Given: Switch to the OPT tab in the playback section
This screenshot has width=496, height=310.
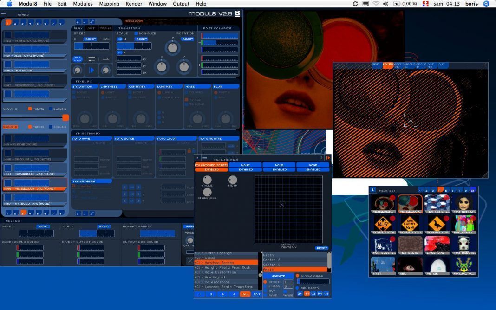Looking at the screenshot, I should pyautogui.click(x=90, y=28).
